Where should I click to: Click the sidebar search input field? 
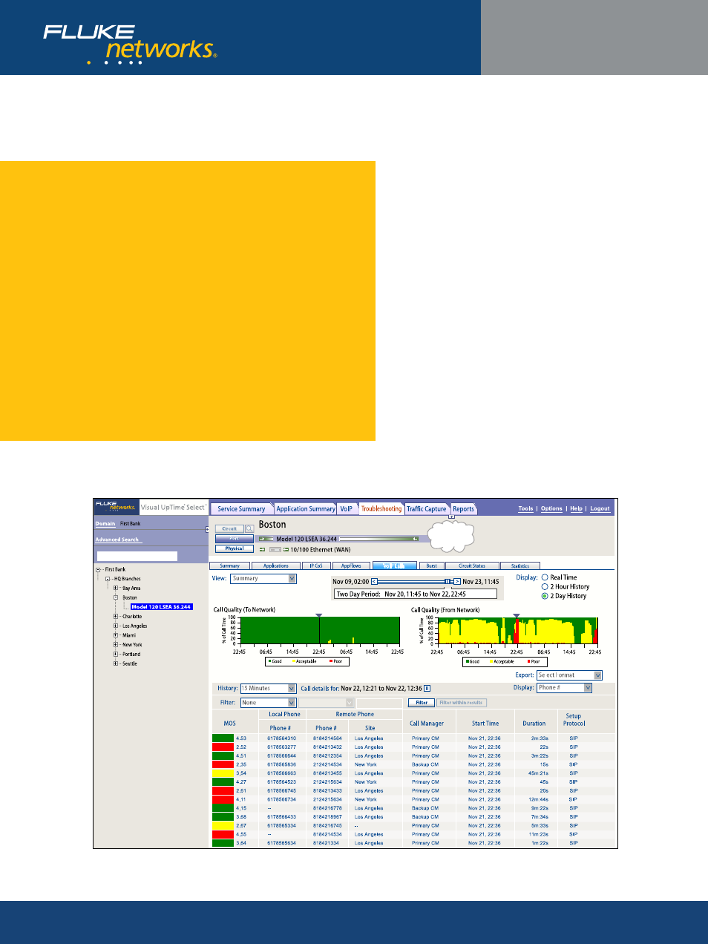137,556
